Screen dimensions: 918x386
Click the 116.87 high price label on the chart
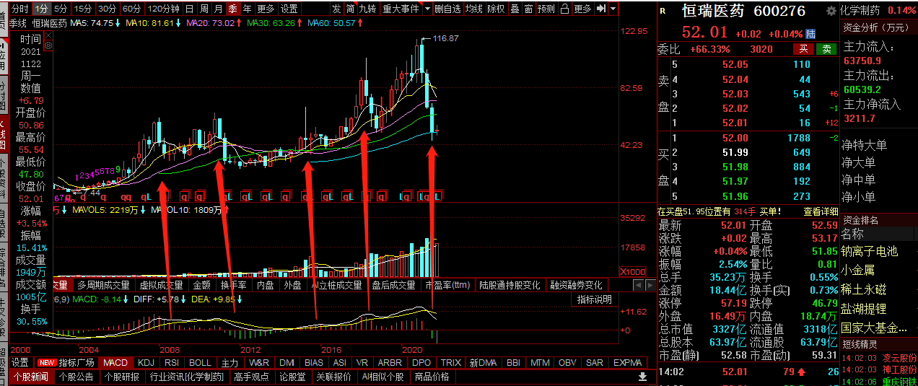445,38
